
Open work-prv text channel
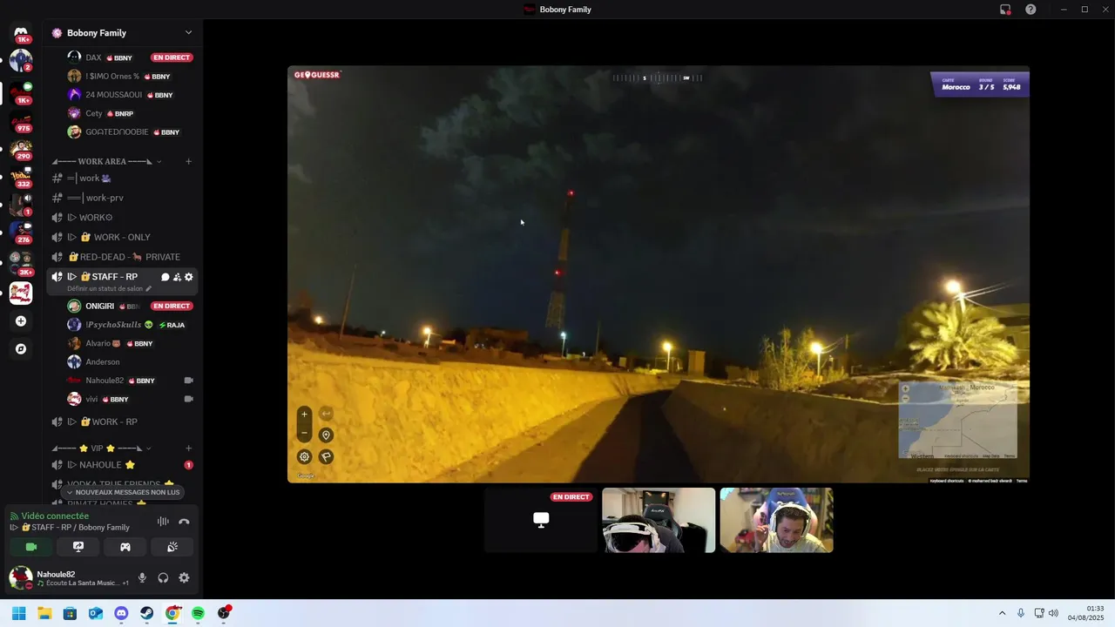122,198
